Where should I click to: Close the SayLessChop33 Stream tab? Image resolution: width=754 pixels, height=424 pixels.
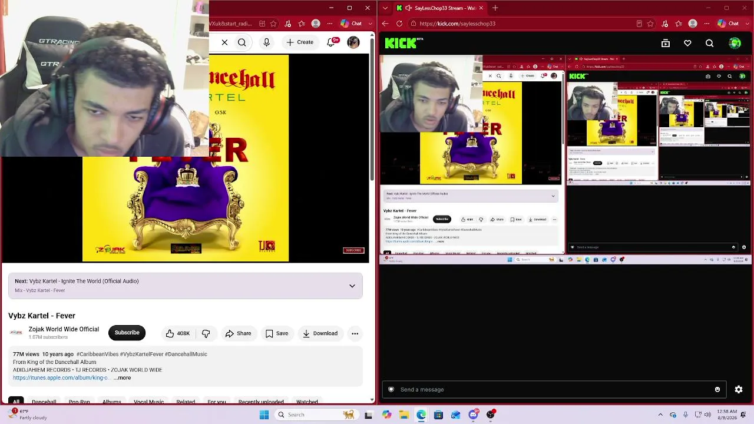click(x=481, y=8)
